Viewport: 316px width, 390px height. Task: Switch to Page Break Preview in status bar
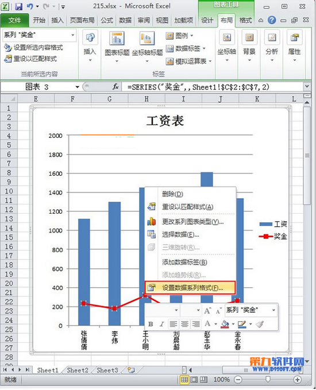point(204,380)
